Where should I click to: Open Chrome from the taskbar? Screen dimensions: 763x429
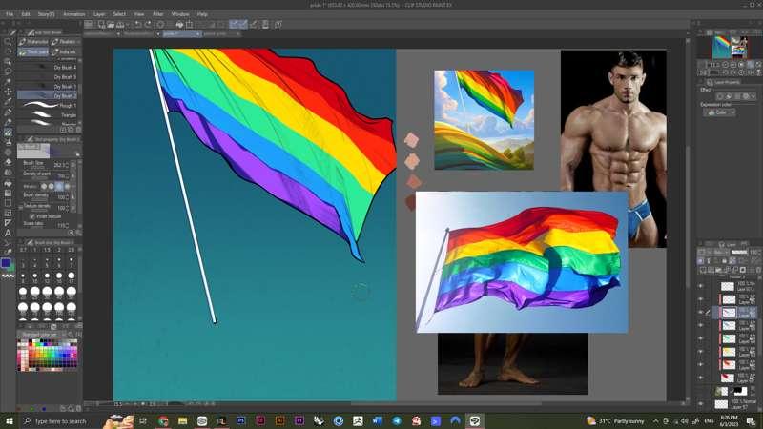point(163,420)
